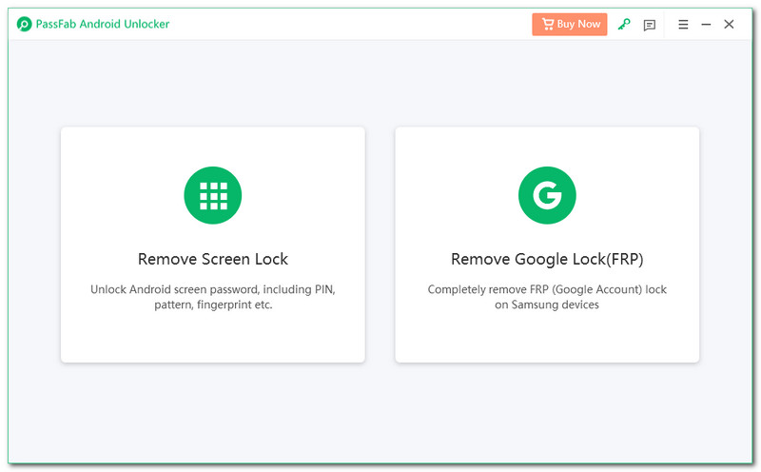Choose the Remove Screen Lock card
The width and height of the screenshot is (761, 472).
(213, 333)
